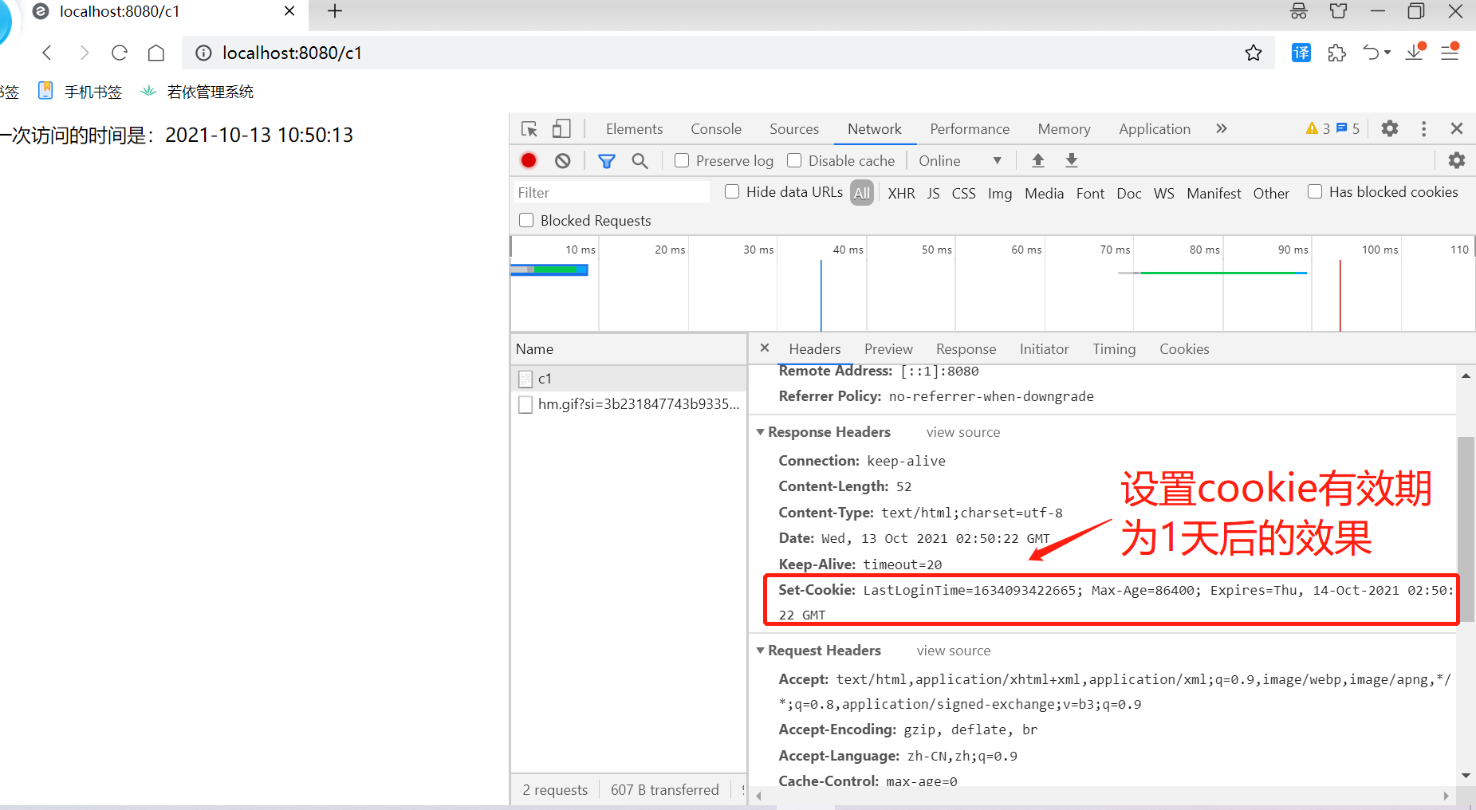
Task: Import a HAR file
Action: pos(1038,160)
